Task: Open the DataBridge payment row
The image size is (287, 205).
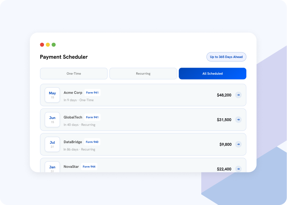Action: pos(143,144)
